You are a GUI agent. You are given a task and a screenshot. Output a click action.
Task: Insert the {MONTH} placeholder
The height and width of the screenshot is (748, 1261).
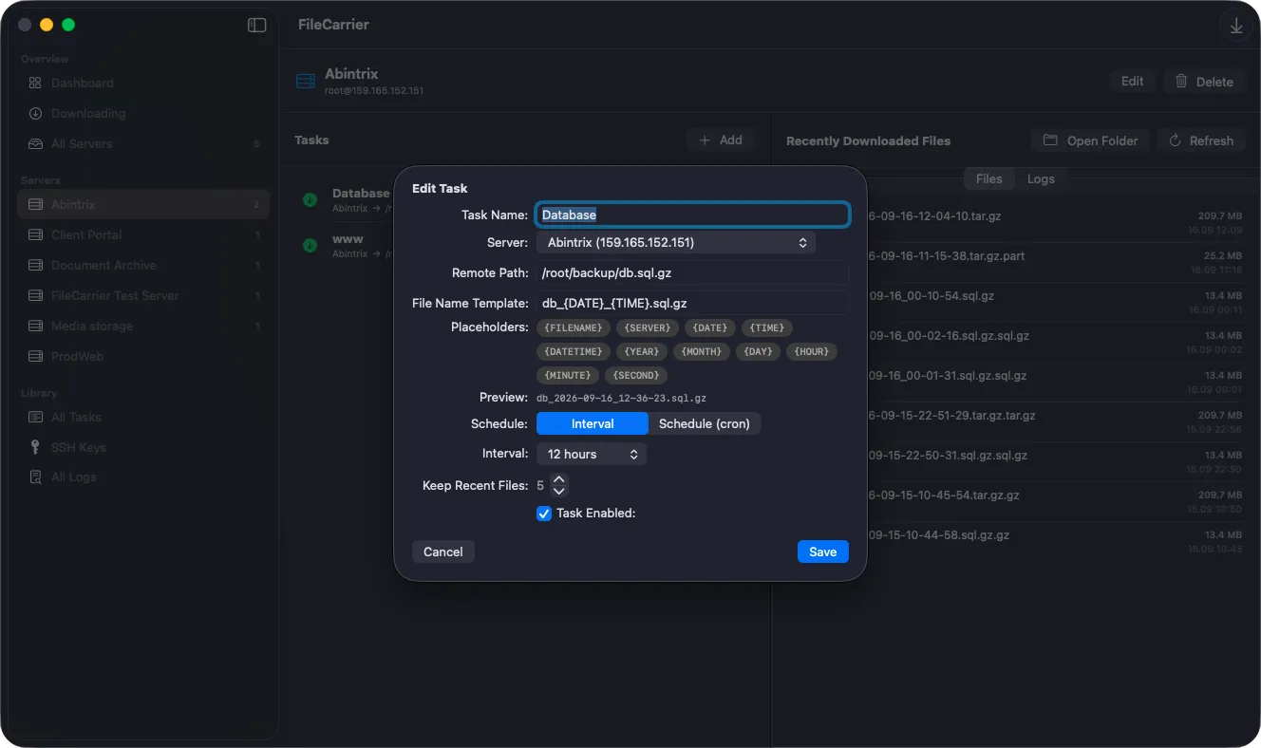click(x=701, y=351)
